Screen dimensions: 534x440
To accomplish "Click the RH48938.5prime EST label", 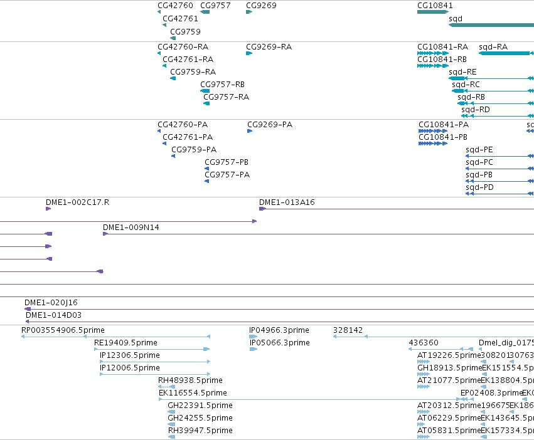I will click(190, 380).
